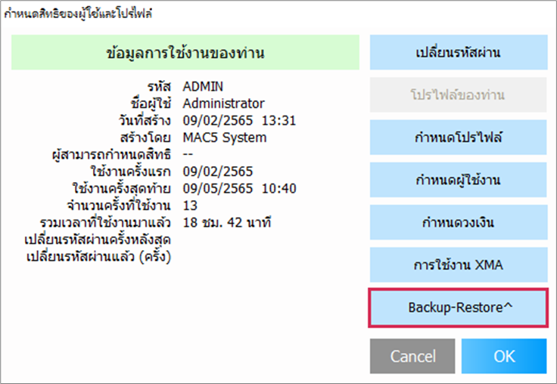557x384 pixels.
Task: Click the การใช้งาน XMA button
Action: pyautogui.click(x=459, y=265)
